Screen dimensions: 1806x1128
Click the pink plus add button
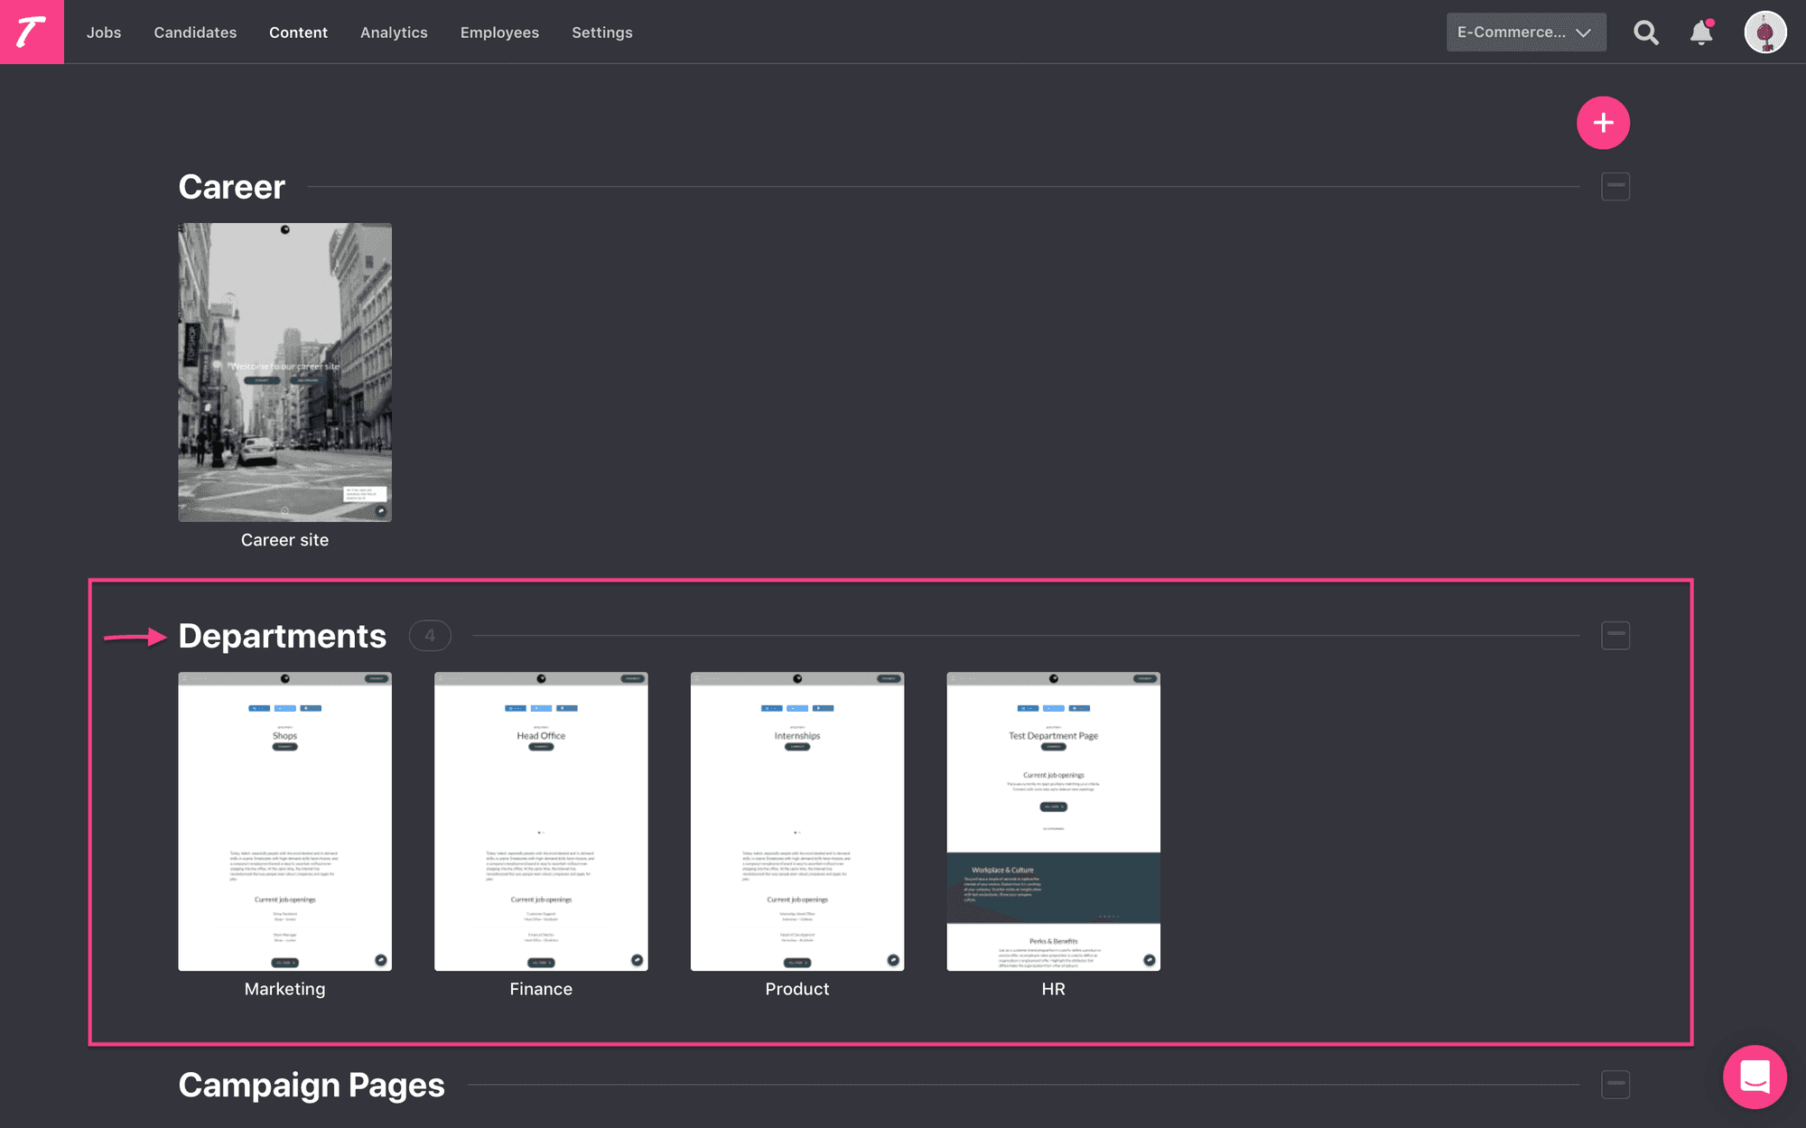tap(1603, 123)
